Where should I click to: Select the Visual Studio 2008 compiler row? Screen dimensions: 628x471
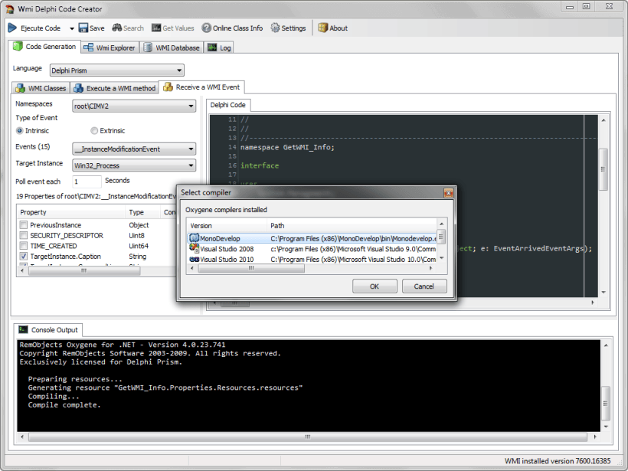(312, 249)
